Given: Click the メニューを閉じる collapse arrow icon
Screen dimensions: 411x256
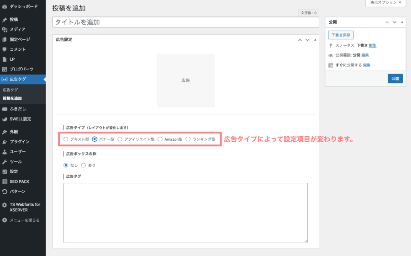Looking at the screenshot, I should coord(5,220).
